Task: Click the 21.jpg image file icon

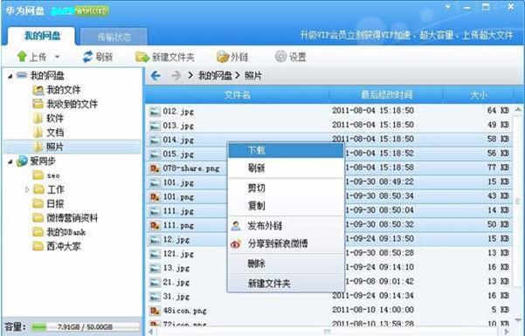Action: pos(155,283)
